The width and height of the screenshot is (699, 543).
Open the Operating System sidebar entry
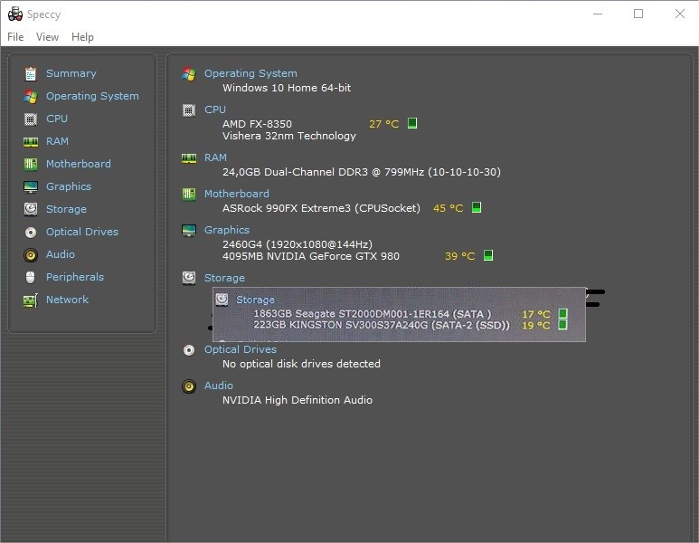pos(92,96)
